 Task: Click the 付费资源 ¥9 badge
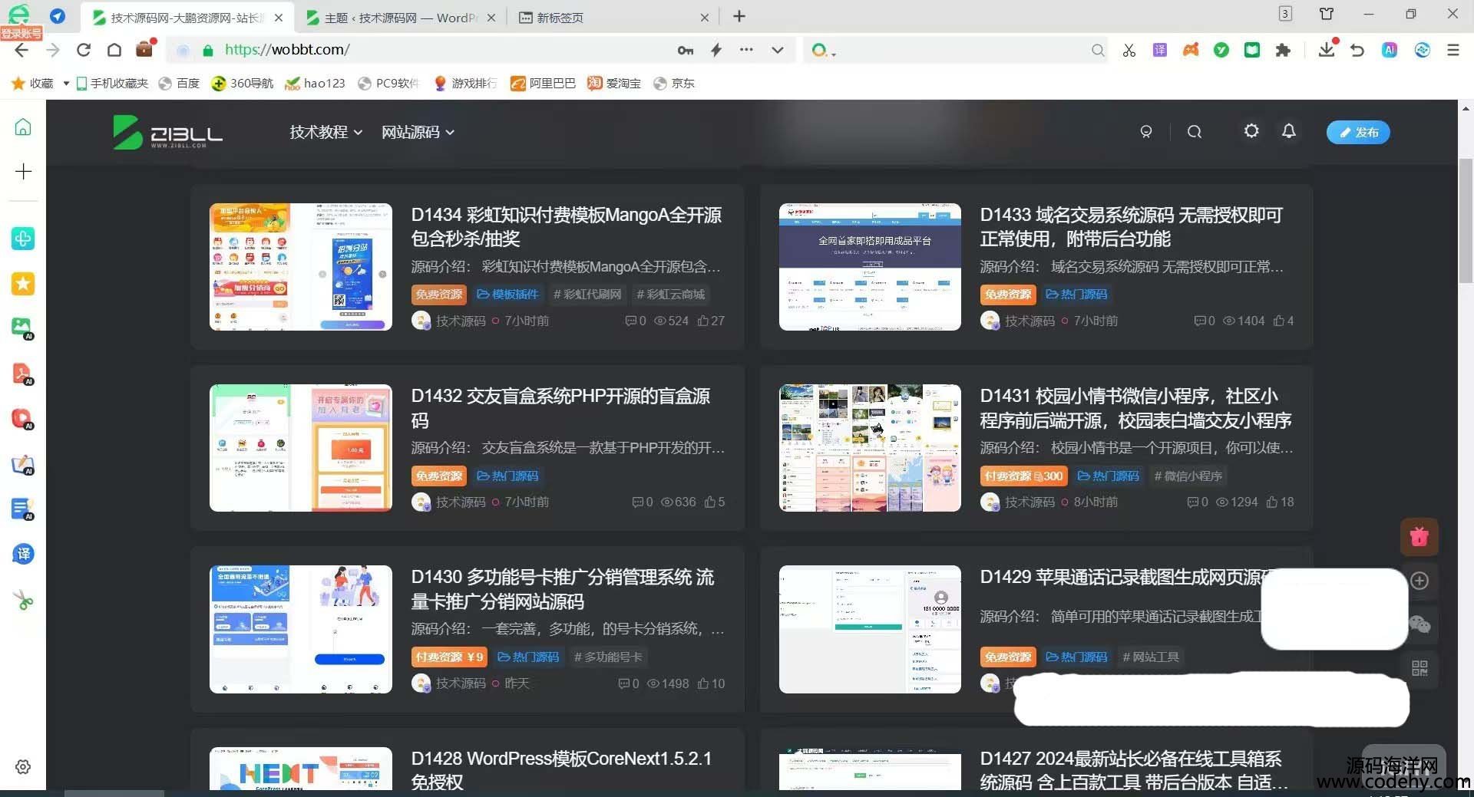coord(450,657)
